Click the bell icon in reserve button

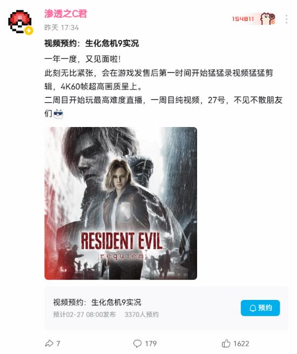point(253,308)
